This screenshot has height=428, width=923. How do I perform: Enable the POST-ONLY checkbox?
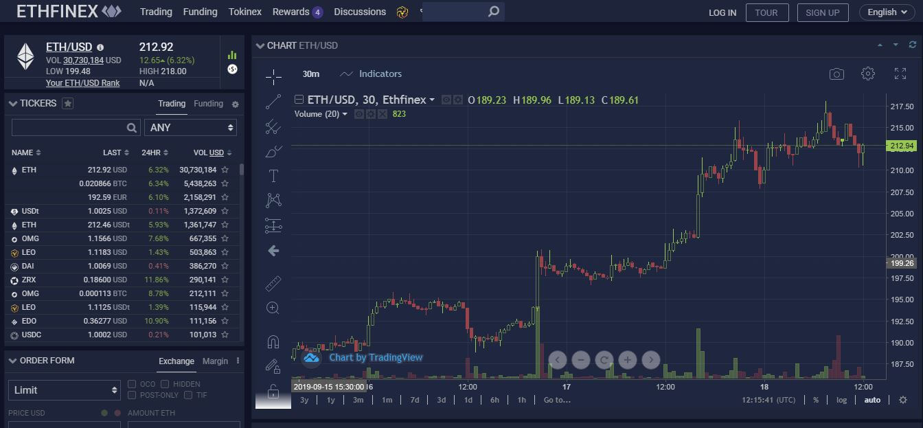point(132,395)
